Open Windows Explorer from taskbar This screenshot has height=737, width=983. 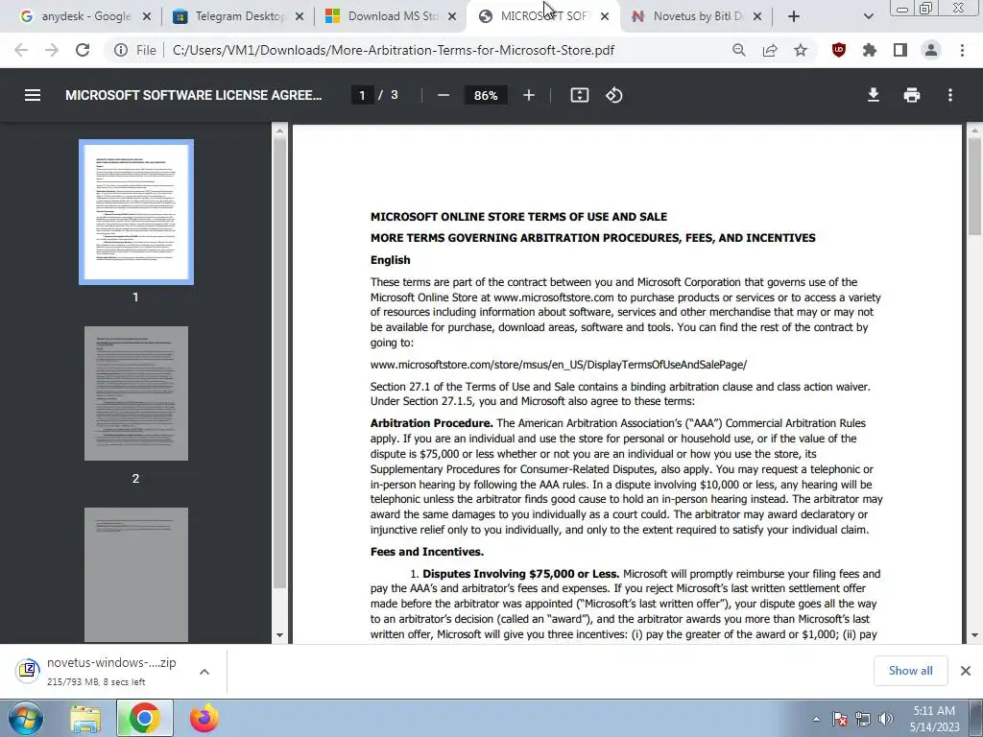(85, 719)
